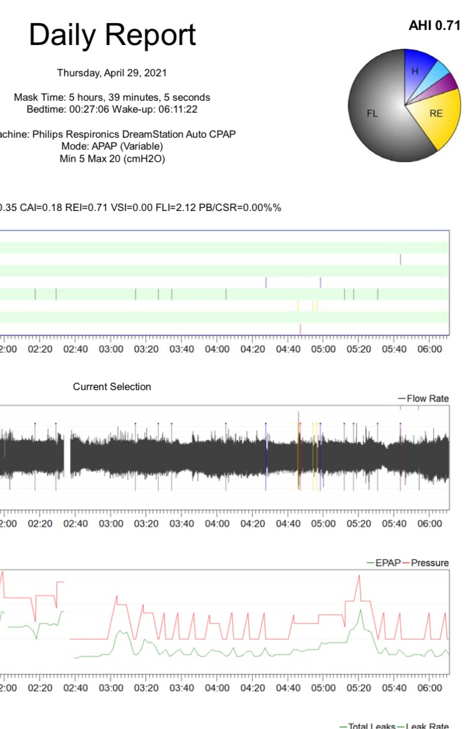Image resolution: width=470 pixels, height=729 pixels.
Task: Click the yellow RE slice of pie chart
Action: click(x=437, y=113)
